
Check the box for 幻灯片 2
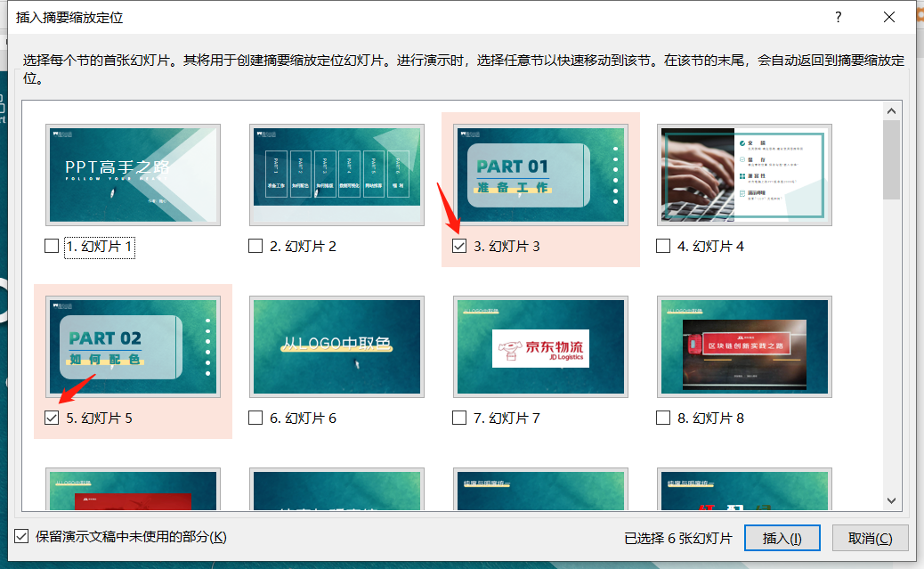255,246
